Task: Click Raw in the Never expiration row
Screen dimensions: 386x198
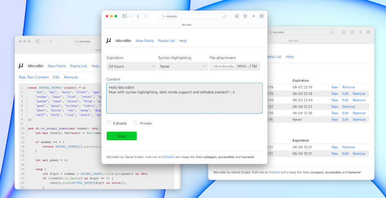Action: (x=334, y=119)
